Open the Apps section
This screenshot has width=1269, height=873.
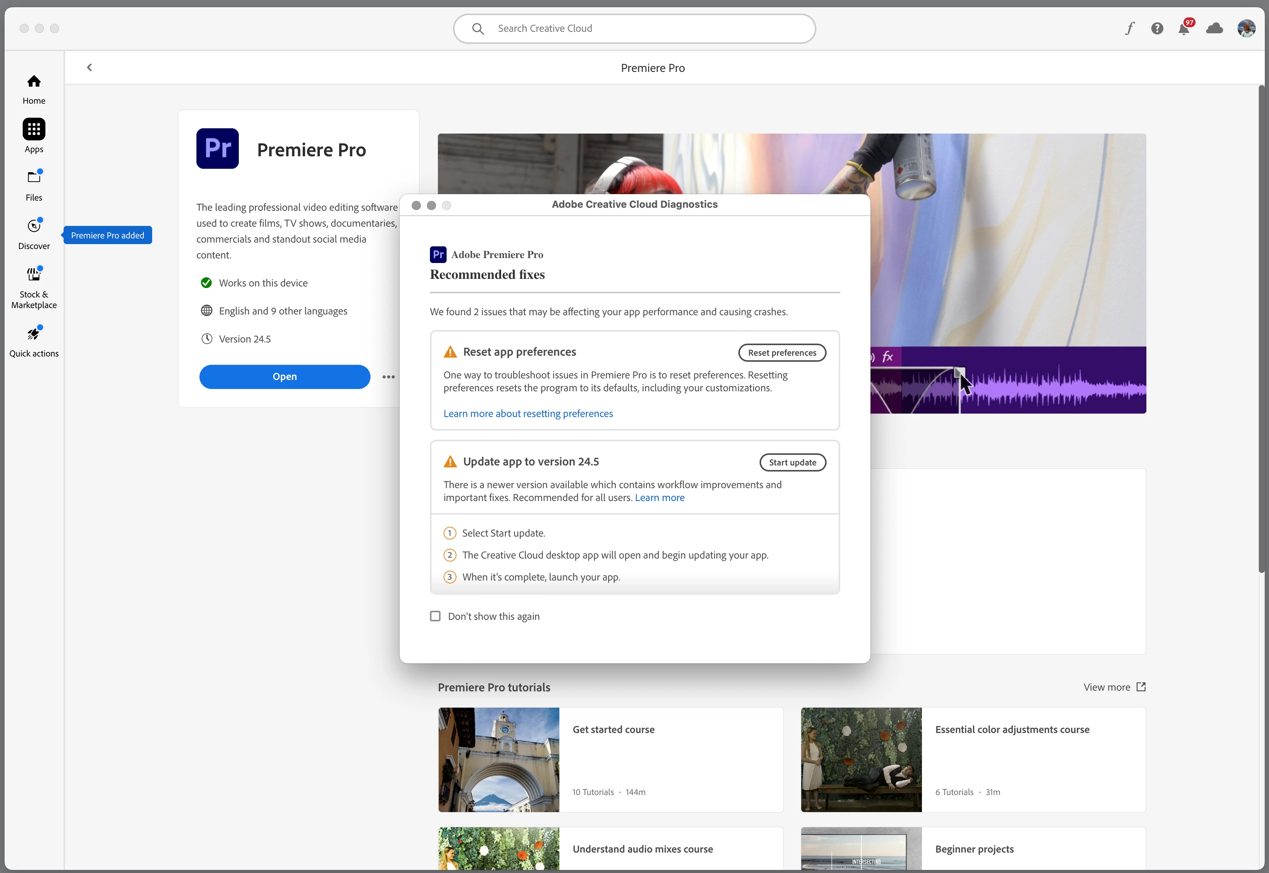(34, 135)
